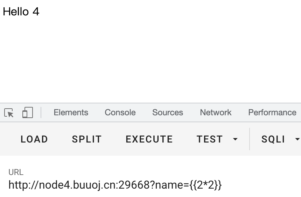
Task: Run the request with EXECUTE
Action: (149, 139)
